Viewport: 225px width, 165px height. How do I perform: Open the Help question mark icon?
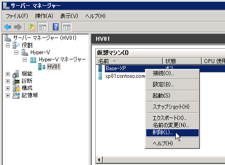click(x=55, y=27)
